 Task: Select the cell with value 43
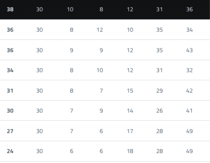[x=189, y=50]
